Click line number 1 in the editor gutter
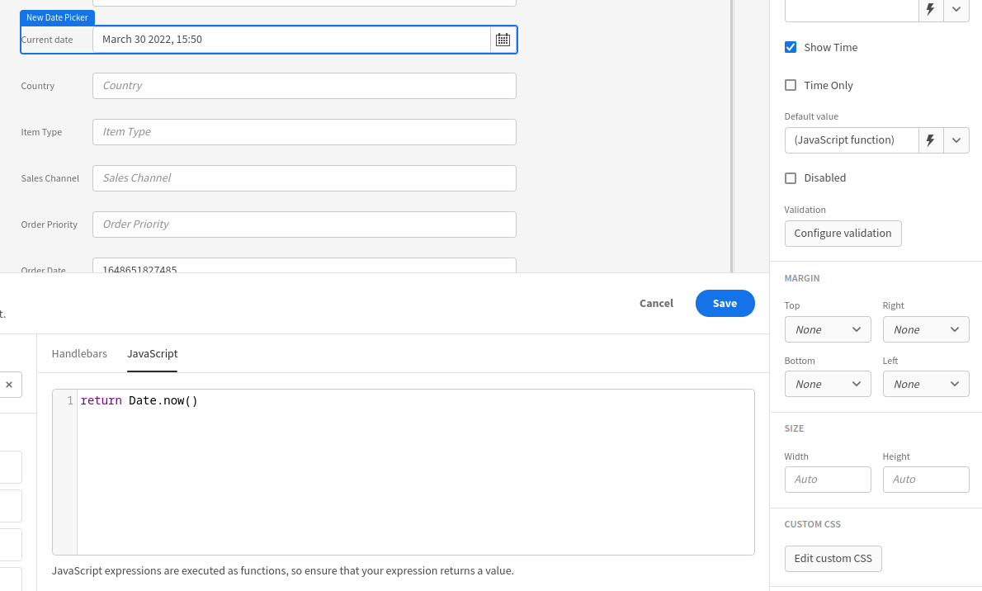 point(70,400)
